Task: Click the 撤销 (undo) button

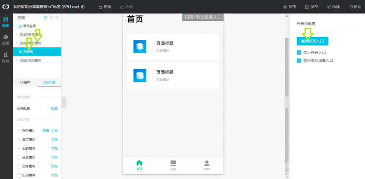Action: [x=105, y=7]
